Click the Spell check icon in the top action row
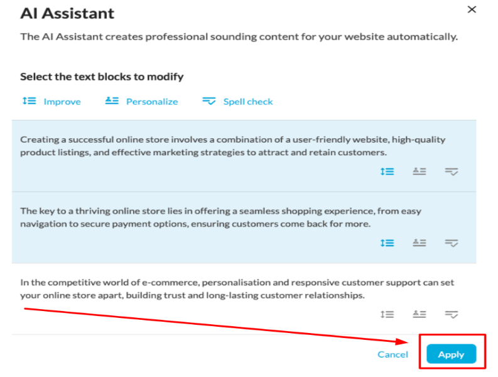This screenshot has width=498, height=377. click(209, 101)
